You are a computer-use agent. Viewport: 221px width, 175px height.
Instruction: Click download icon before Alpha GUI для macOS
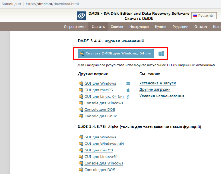coord(81,150)
